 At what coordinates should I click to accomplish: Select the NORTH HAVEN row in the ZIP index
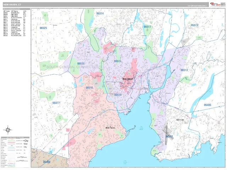(x=15, y=18)
